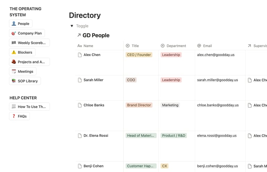Click the SOP Library books icon

(14, 81)
